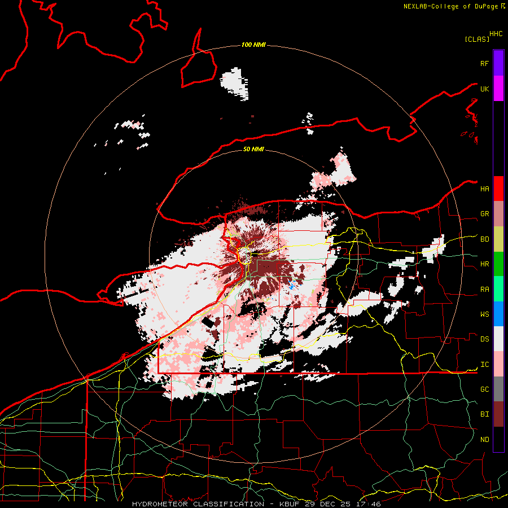Click the RF legend label
Screen dimensions: 508x508
tap(484, 63)
